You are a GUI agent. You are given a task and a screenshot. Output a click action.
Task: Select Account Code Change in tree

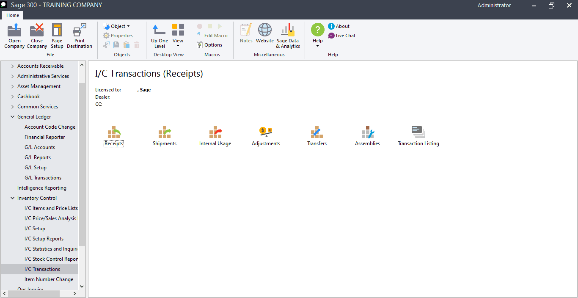click(50, 127)
